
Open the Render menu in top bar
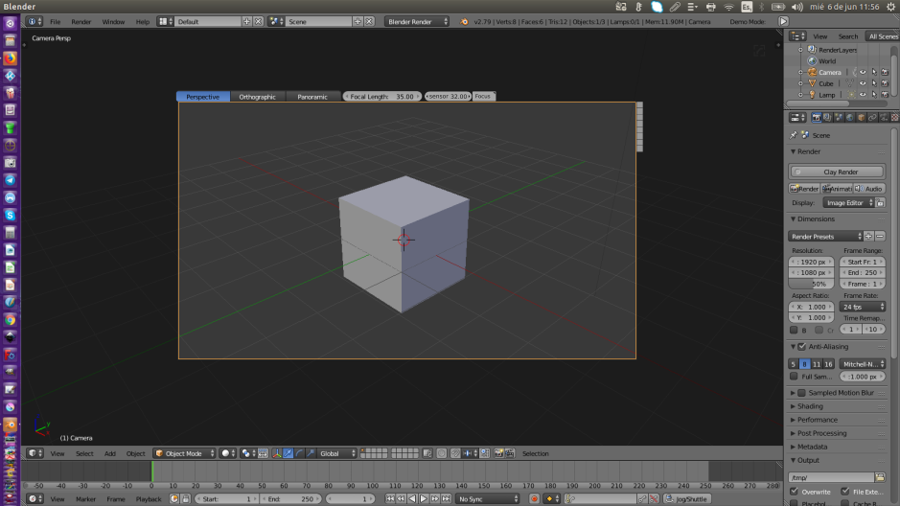pos(81,22)
